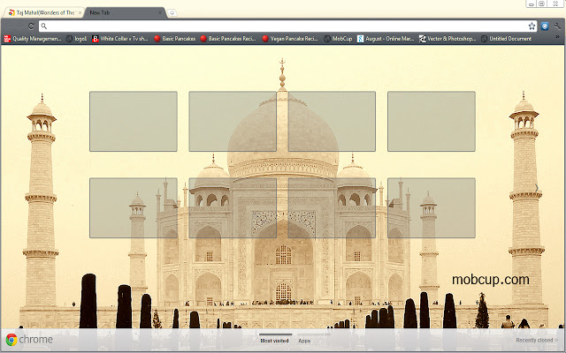
Task: Click Vector & Photoshop bookmark favicon
Action: [423, 39]
